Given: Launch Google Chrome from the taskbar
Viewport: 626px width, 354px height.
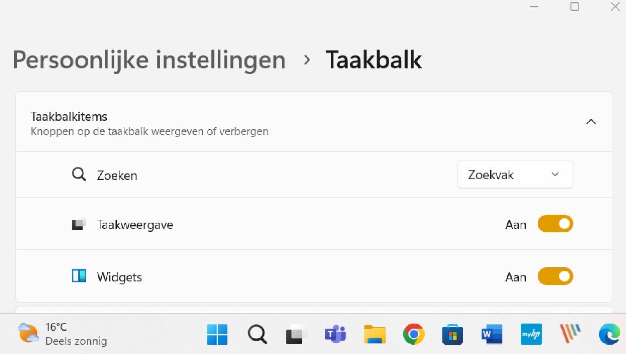Looking at the screenshot, I should [413, 334].
